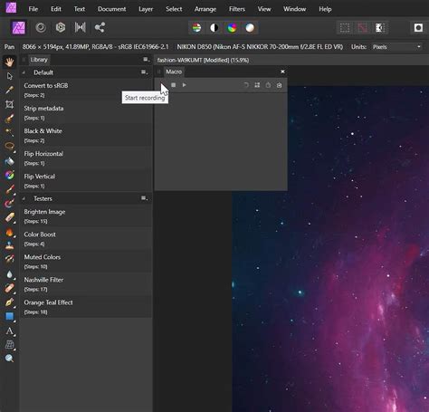Stop macro recording with the square button
Screen dimensions: 429x412
tap(173, 85)
